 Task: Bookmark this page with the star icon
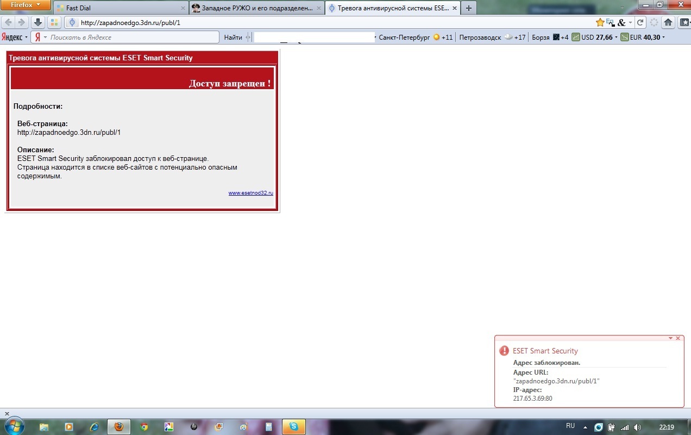click(600, 22)
